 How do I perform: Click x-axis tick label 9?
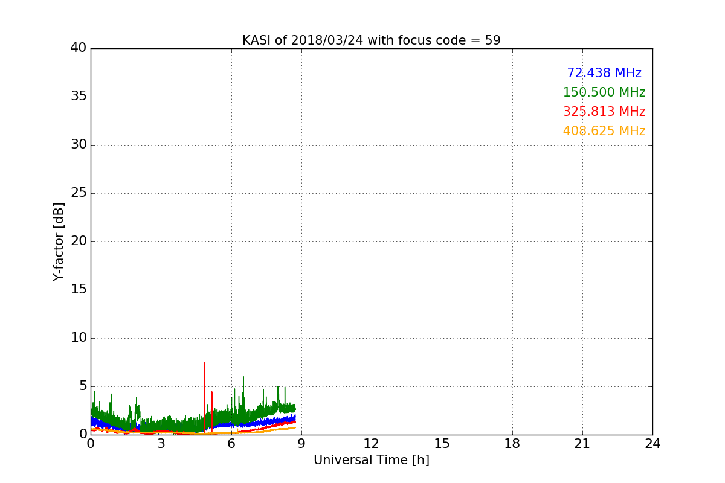[301, 444]
